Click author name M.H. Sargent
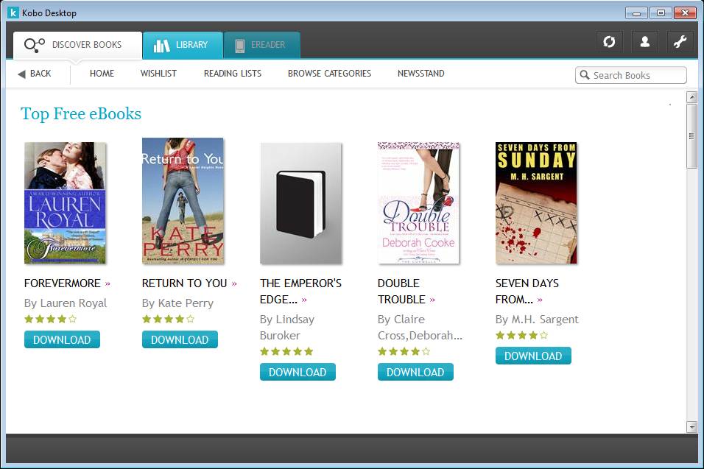 point(546,320)
